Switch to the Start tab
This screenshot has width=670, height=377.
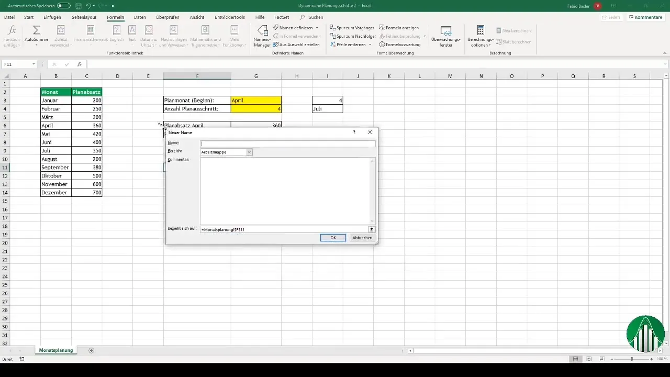click(x=29, y=17)
